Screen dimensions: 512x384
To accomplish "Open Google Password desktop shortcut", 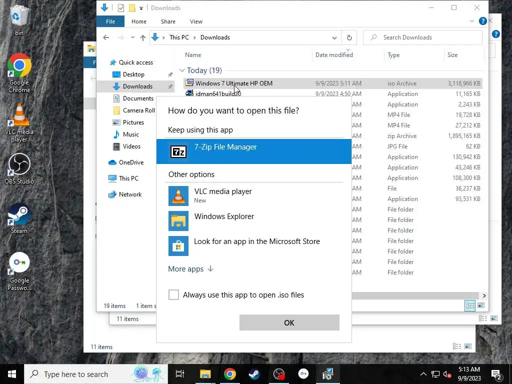I will (x=19, y=271).
